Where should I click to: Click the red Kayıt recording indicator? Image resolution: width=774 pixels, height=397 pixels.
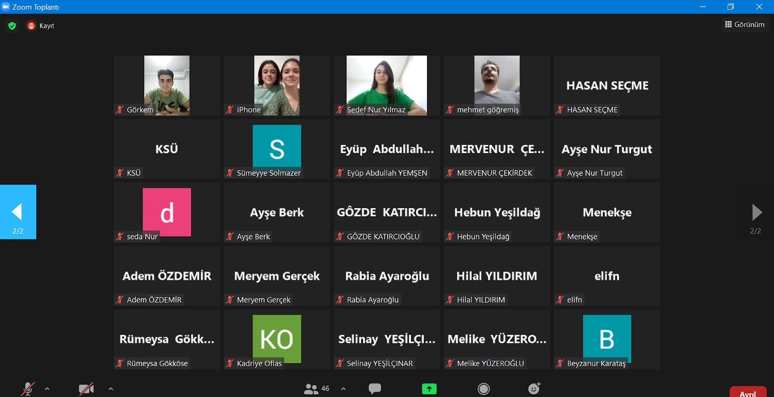(x=41, y=26)
